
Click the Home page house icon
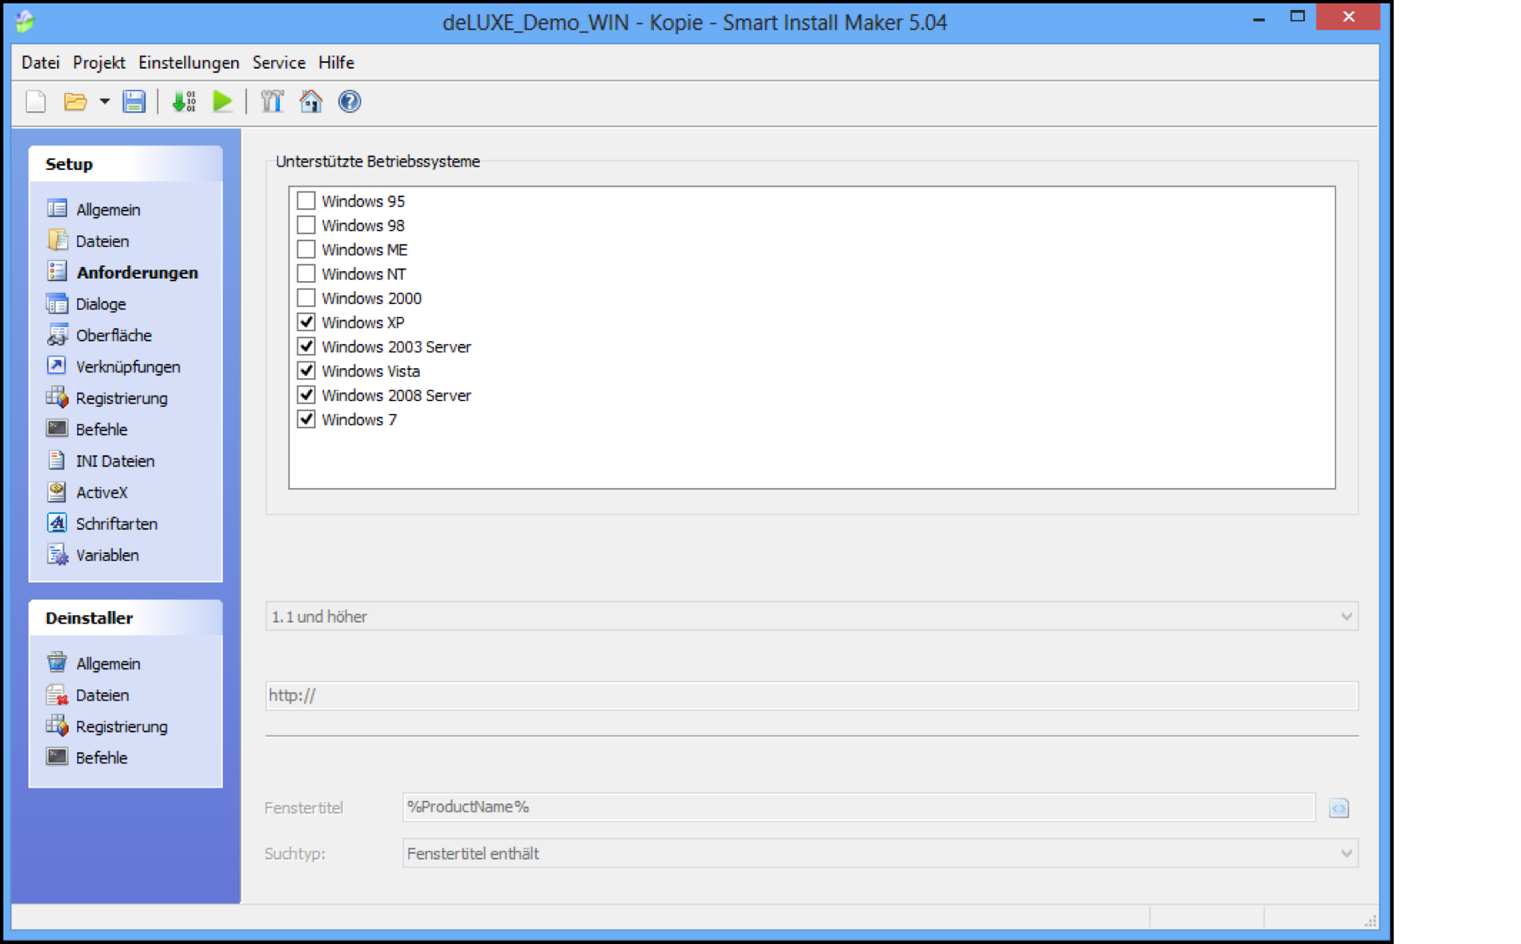pyautogui.click(x=311, y=102)
